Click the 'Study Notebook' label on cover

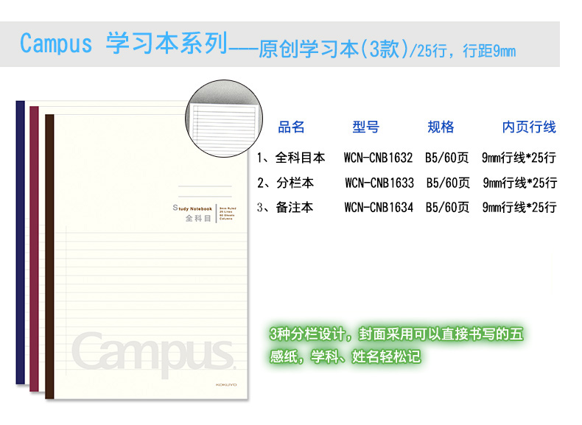coord(192,208)
